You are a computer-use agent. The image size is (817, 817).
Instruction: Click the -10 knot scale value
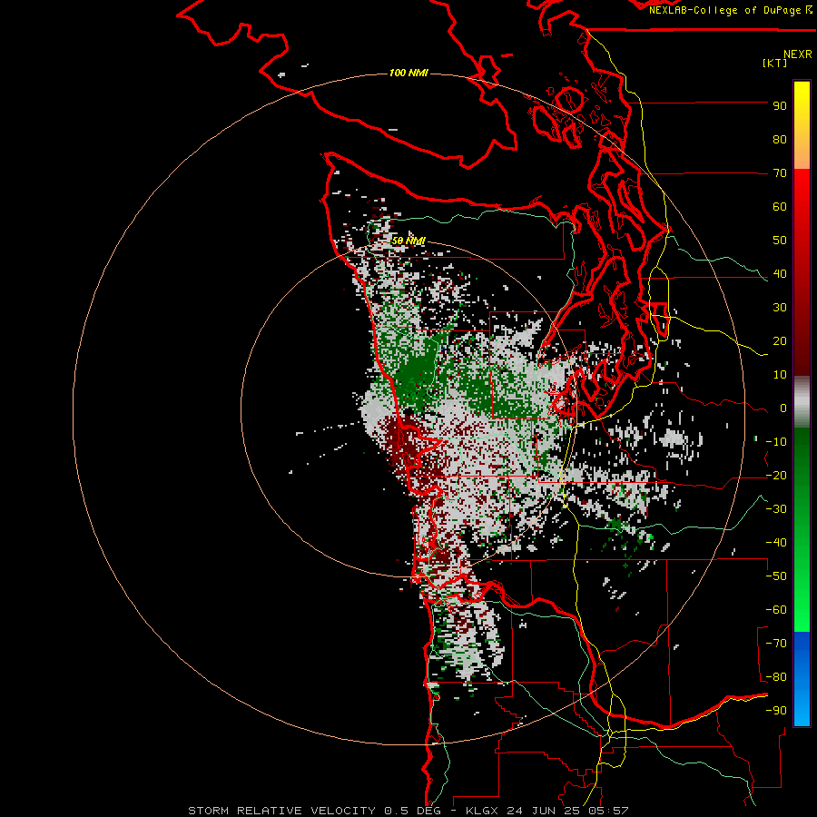click(x=776, y=442)
